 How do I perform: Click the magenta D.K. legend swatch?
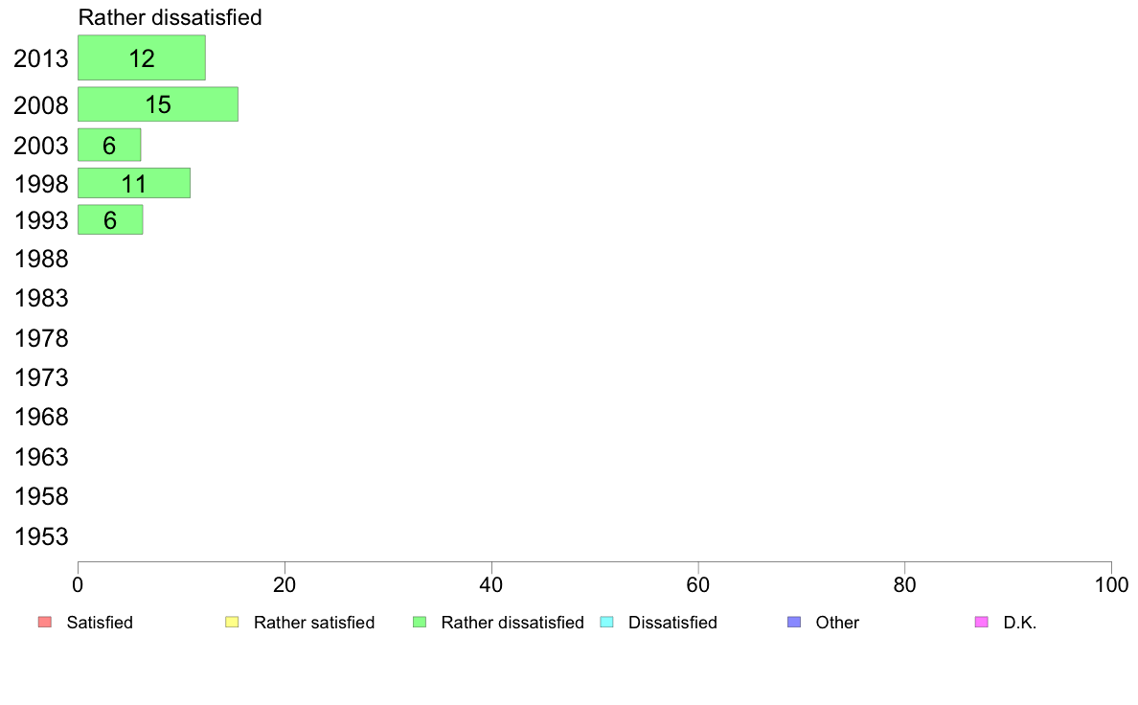tap(981, 623)
